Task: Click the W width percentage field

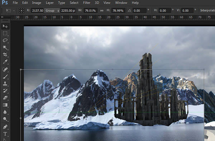Action: [91, 10]
